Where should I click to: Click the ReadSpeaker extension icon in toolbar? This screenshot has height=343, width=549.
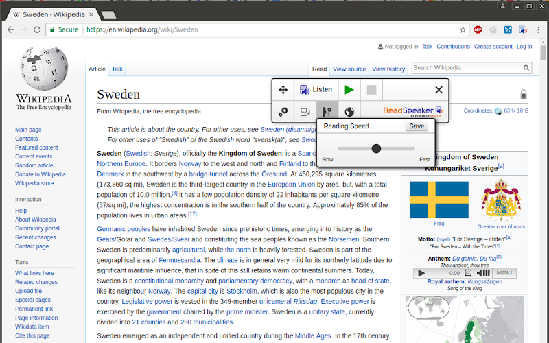523,29
